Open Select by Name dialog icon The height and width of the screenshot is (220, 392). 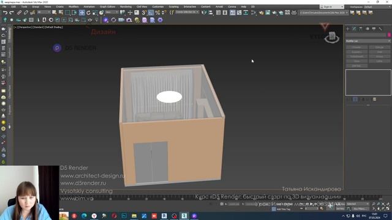point(61,12)
